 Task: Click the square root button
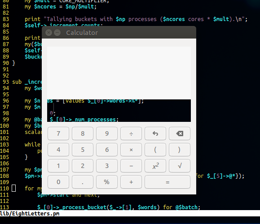180,166
